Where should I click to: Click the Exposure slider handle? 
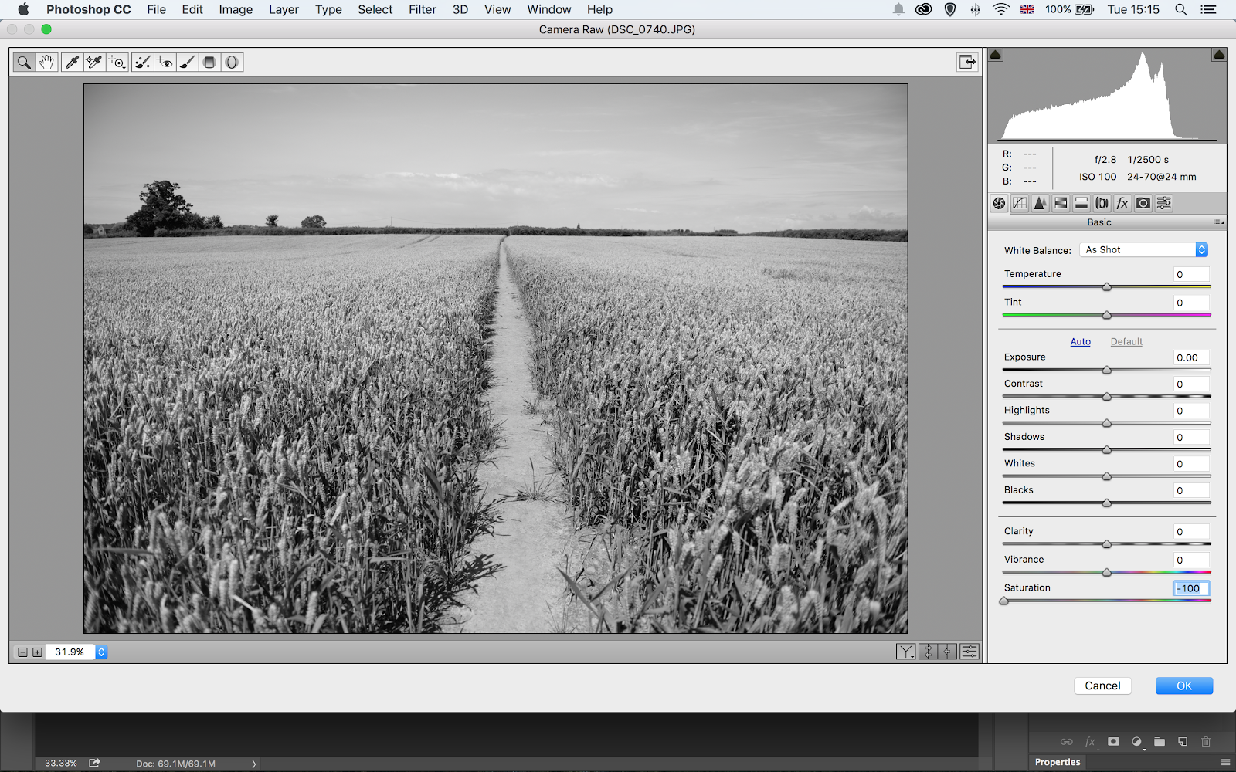1106,371
